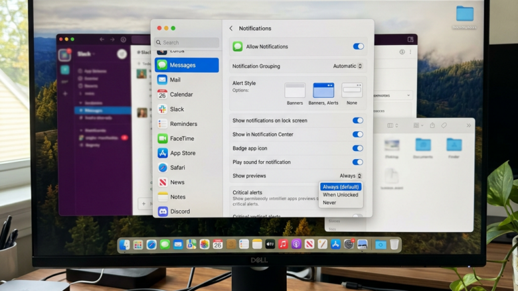This screenshot has width=518, height=291.
Task: Select Slack in the settings sidebar
Action: (x=187, y=109)
